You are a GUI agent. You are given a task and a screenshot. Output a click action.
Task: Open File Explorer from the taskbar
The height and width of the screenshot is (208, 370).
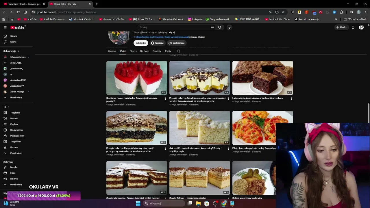click(x=198, y=203)
